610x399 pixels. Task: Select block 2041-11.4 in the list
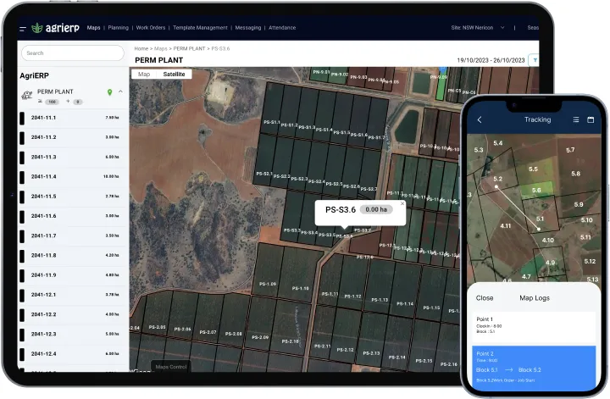[74, 176]
